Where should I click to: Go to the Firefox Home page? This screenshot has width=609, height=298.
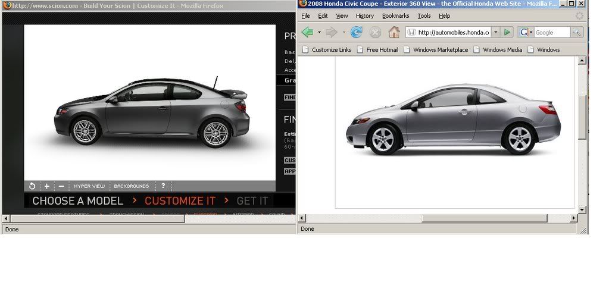[394, 32]
